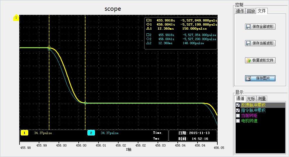
Task: Click the second dashed yellow cursor line
Action: tap(85, 73)
